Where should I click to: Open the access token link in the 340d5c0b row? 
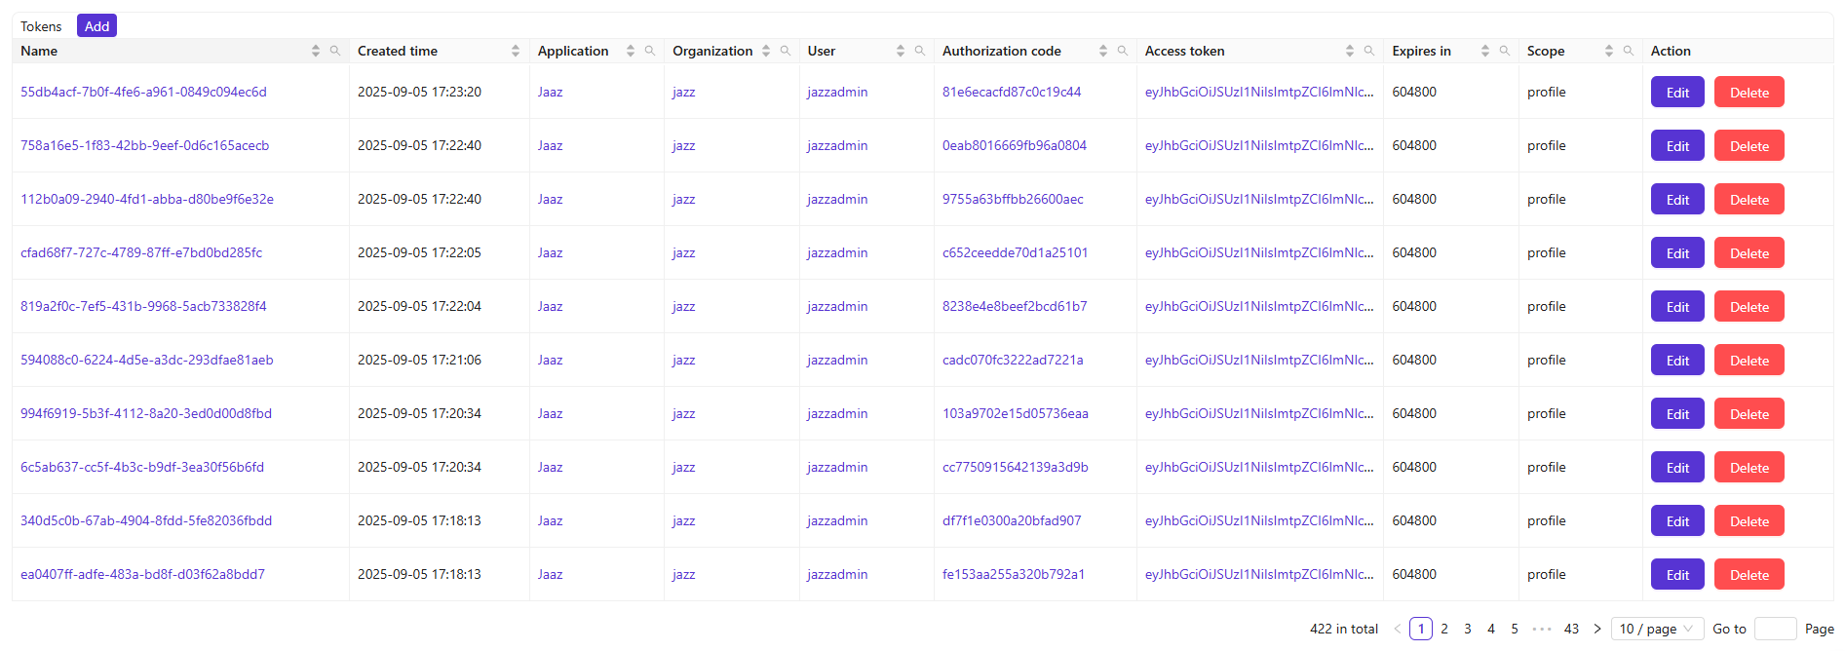[x=1259, y=520]
